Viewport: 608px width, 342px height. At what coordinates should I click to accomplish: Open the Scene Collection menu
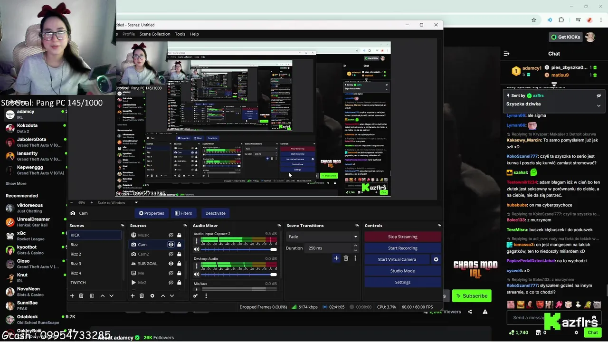[x=155, y=34]
